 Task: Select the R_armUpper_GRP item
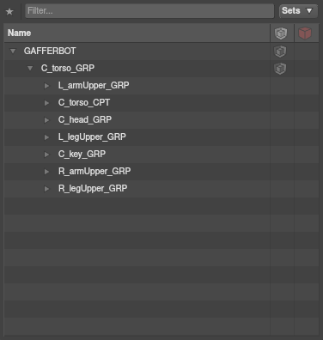pyautogui.click(x=94, y=171)
